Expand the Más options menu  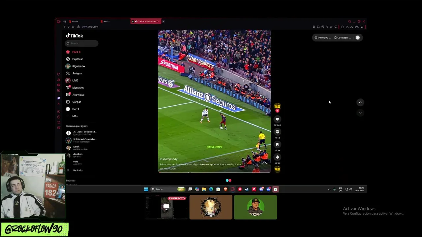(72, 116)
